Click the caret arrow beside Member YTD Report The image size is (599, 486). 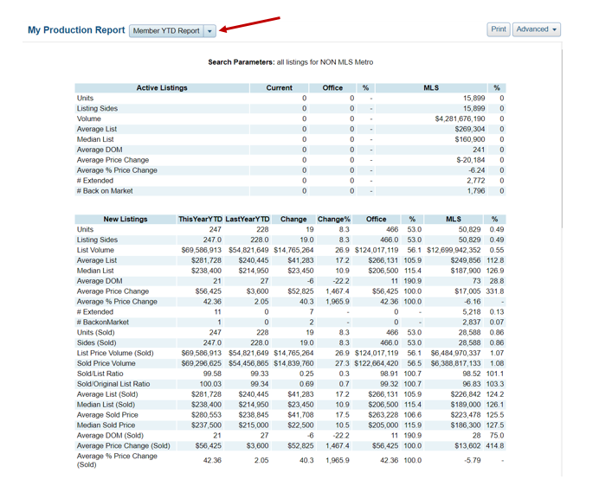click(x=209, y=31)
